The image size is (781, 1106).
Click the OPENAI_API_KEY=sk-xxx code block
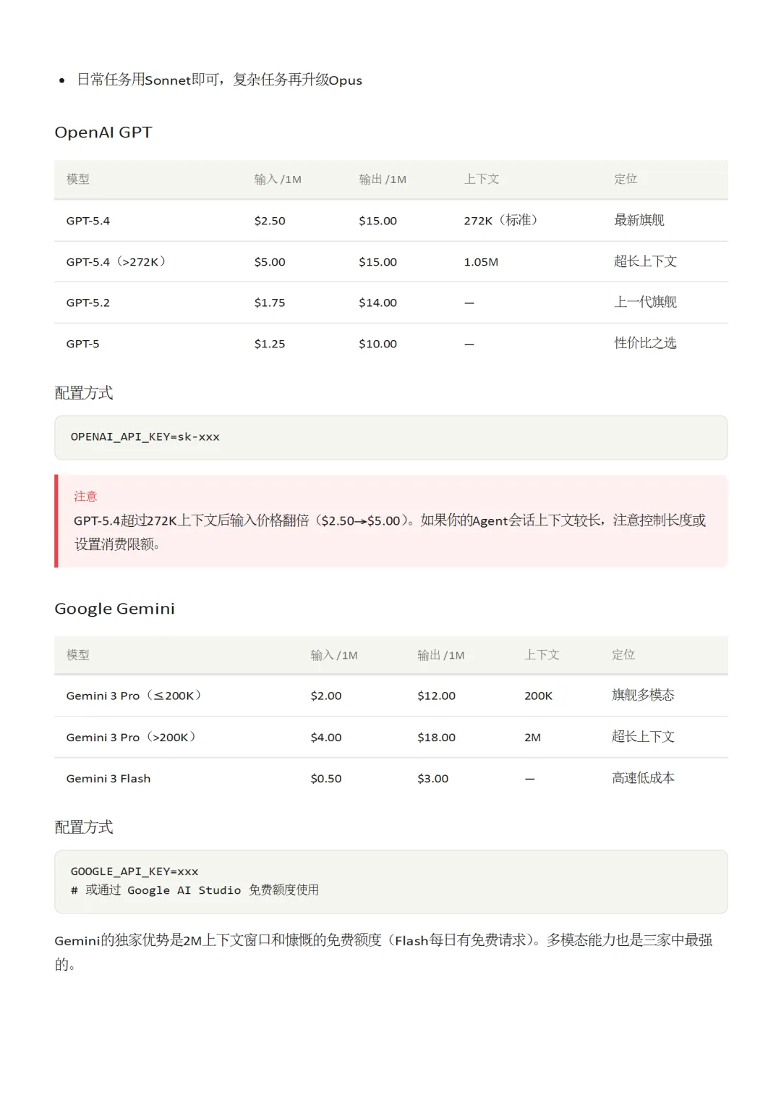click(391, 438)
